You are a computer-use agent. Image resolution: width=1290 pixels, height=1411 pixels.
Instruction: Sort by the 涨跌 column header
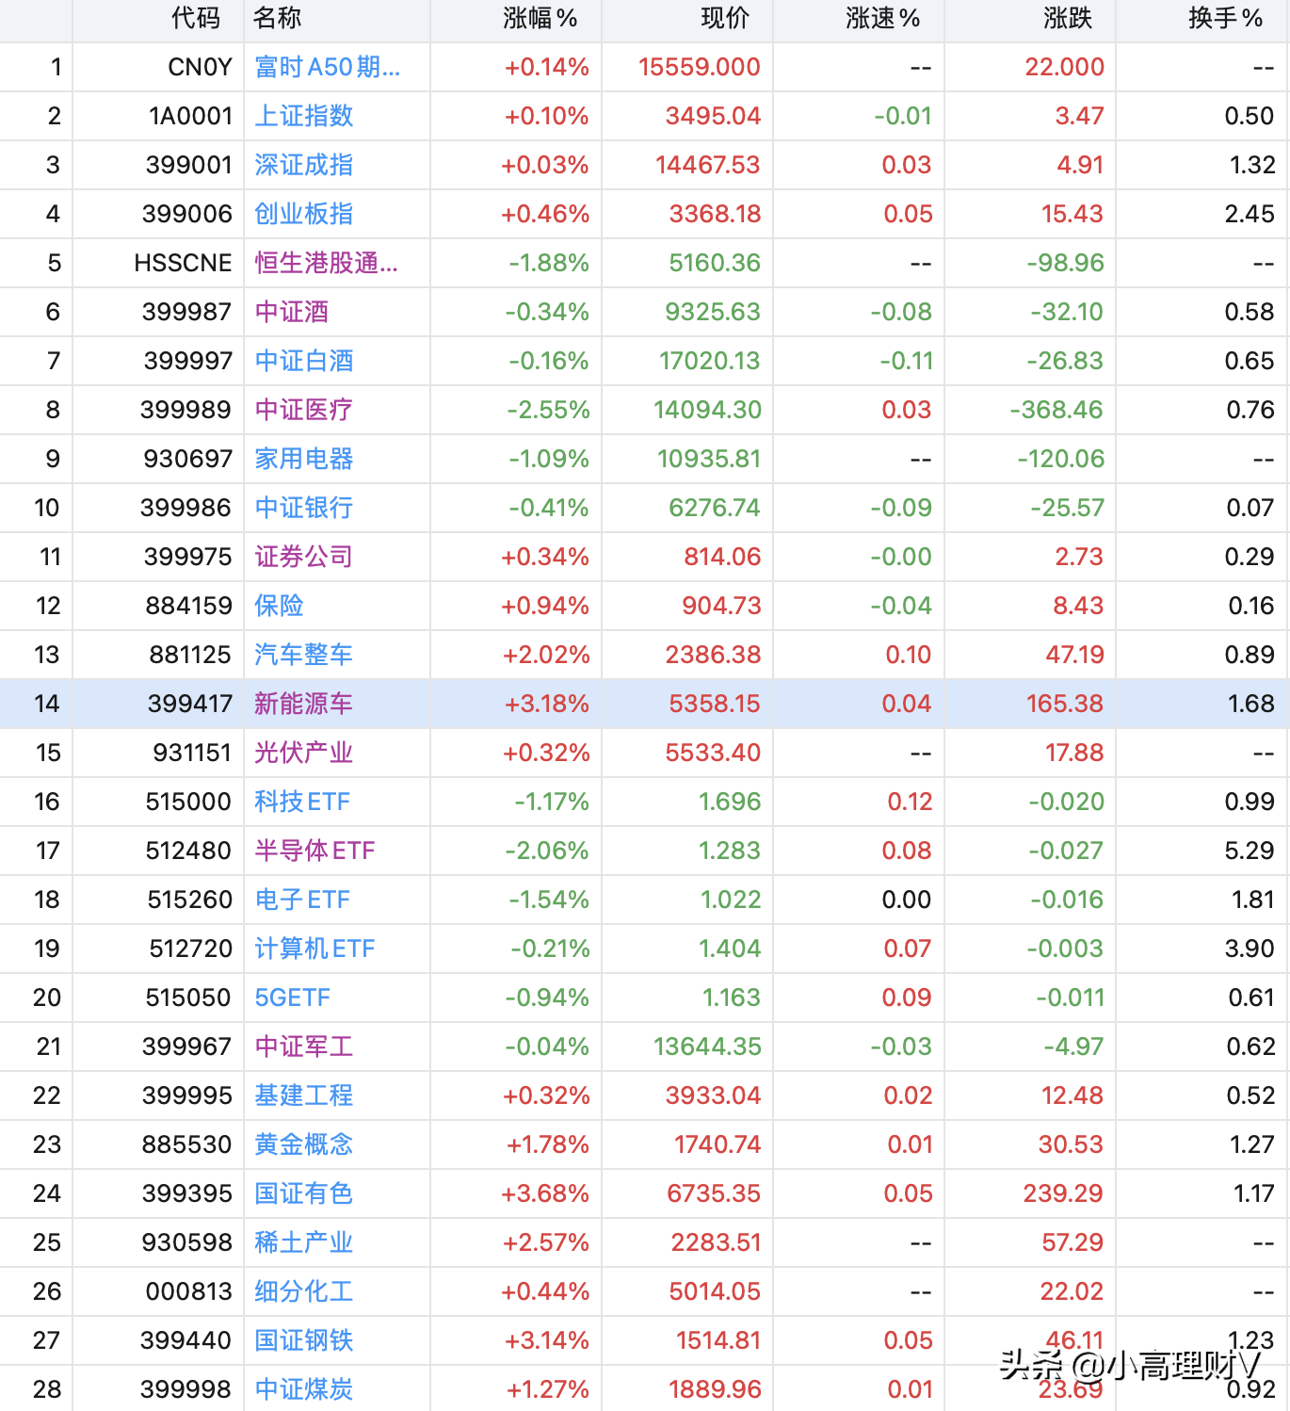1068,18
